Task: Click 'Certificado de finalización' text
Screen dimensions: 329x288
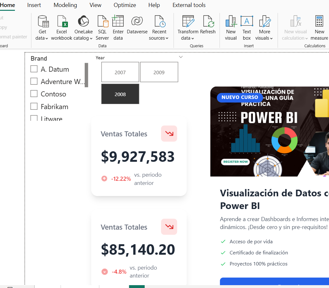Action: (x=259, y=252)
